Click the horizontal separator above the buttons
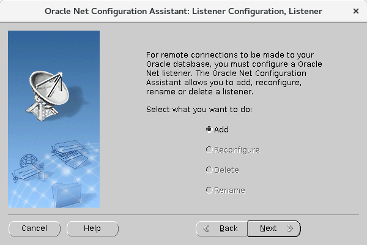Screen dimensions: 367x245 pos(183,214)
